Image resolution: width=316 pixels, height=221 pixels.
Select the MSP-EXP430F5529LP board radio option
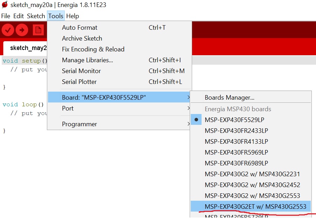click(234, 120)
